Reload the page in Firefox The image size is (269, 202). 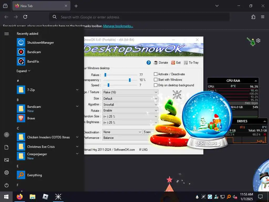pos(25,17)
